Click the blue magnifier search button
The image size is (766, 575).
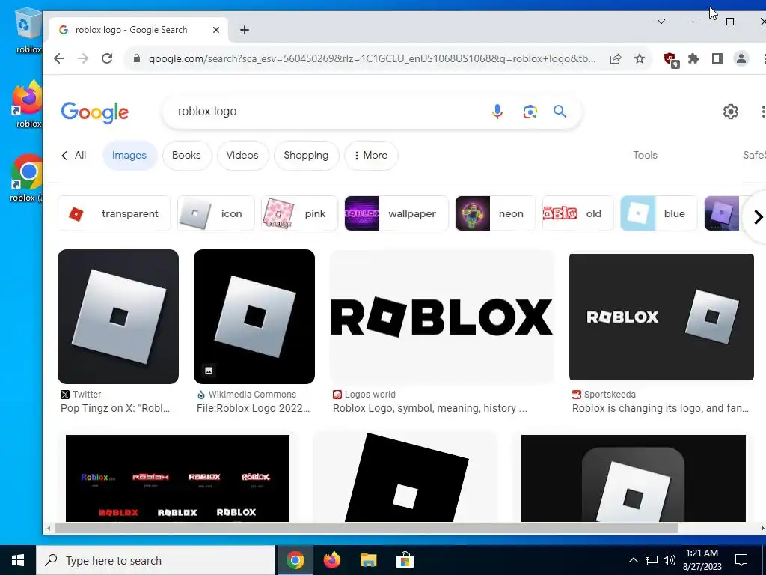tap(560, 112)
